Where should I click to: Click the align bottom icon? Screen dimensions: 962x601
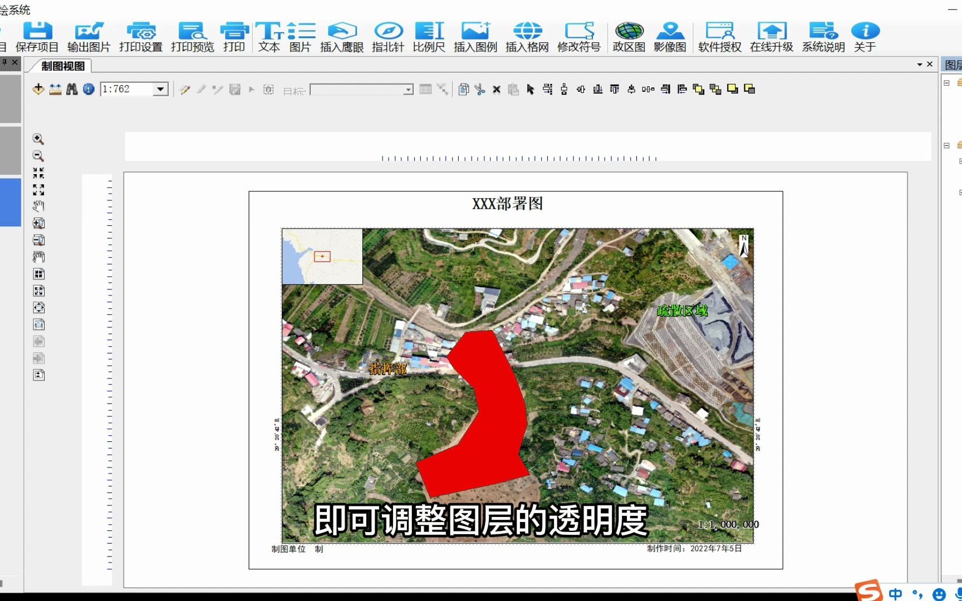598,89
